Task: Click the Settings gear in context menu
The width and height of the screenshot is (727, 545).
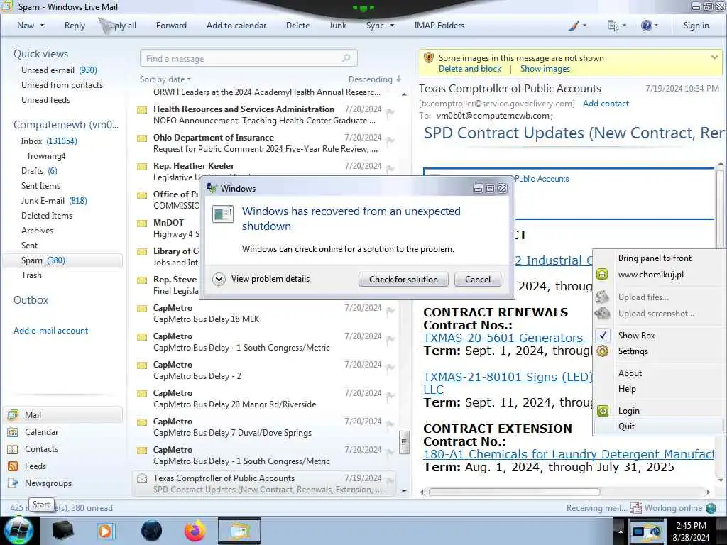Action: pyautogui.click(x=602, y=351)
